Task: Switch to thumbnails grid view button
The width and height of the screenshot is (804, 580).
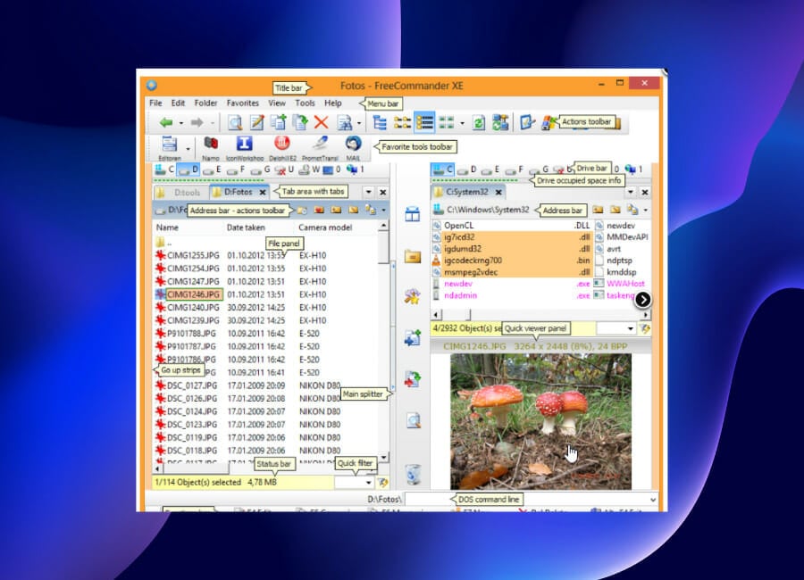Action: click(x=447, y=122)
